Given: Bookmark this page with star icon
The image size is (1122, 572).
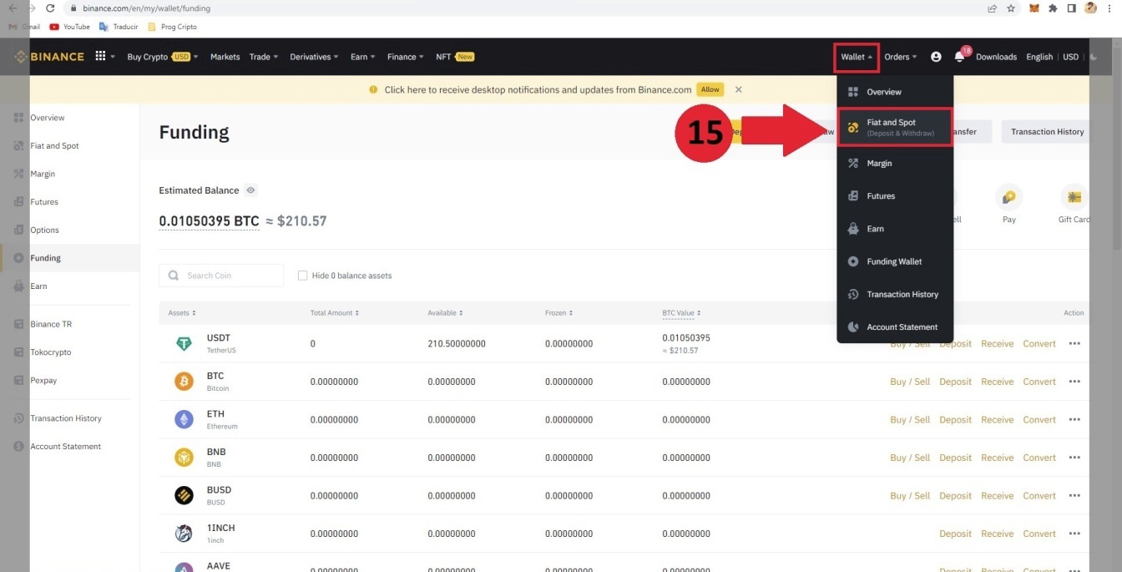Looking at the screenshot, I should 1011,8.
